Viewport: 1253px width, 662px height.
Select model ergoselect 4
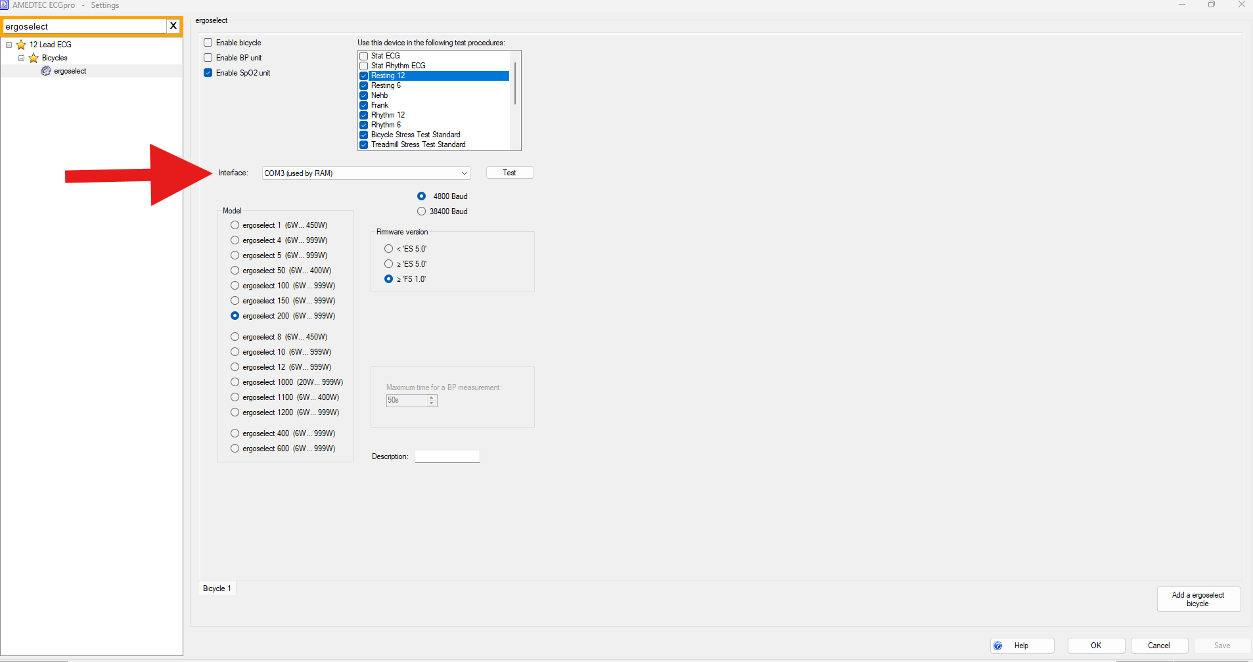coord(235,240)
